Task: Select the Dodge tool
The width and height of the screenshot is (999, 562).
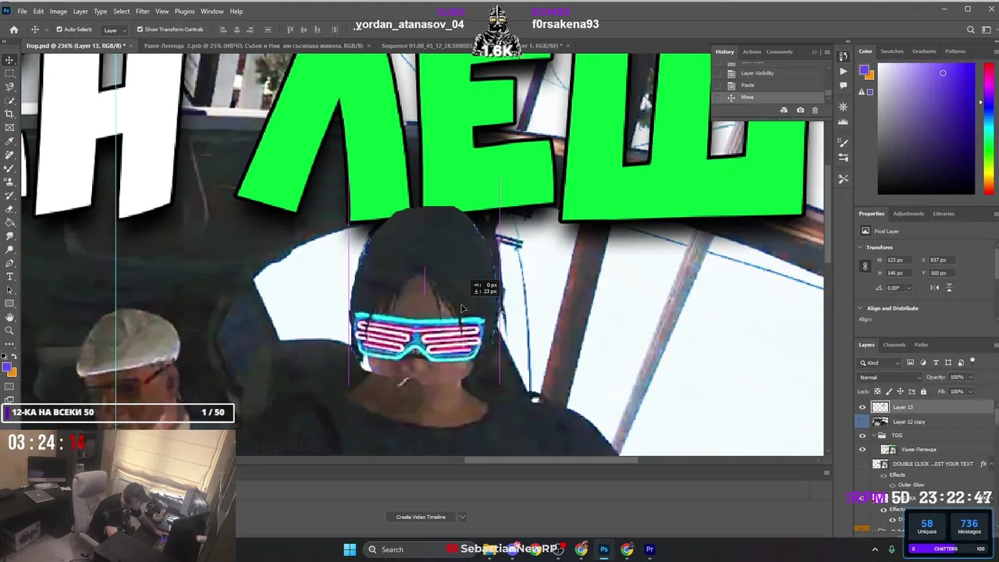Action: coord(9,249)
